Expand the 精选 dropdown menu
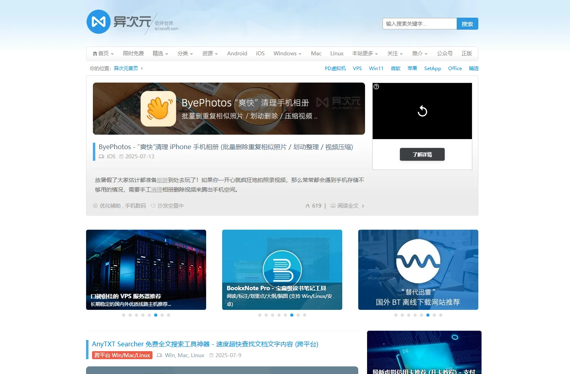The image size is (570, 374). [x=160, y=53]
